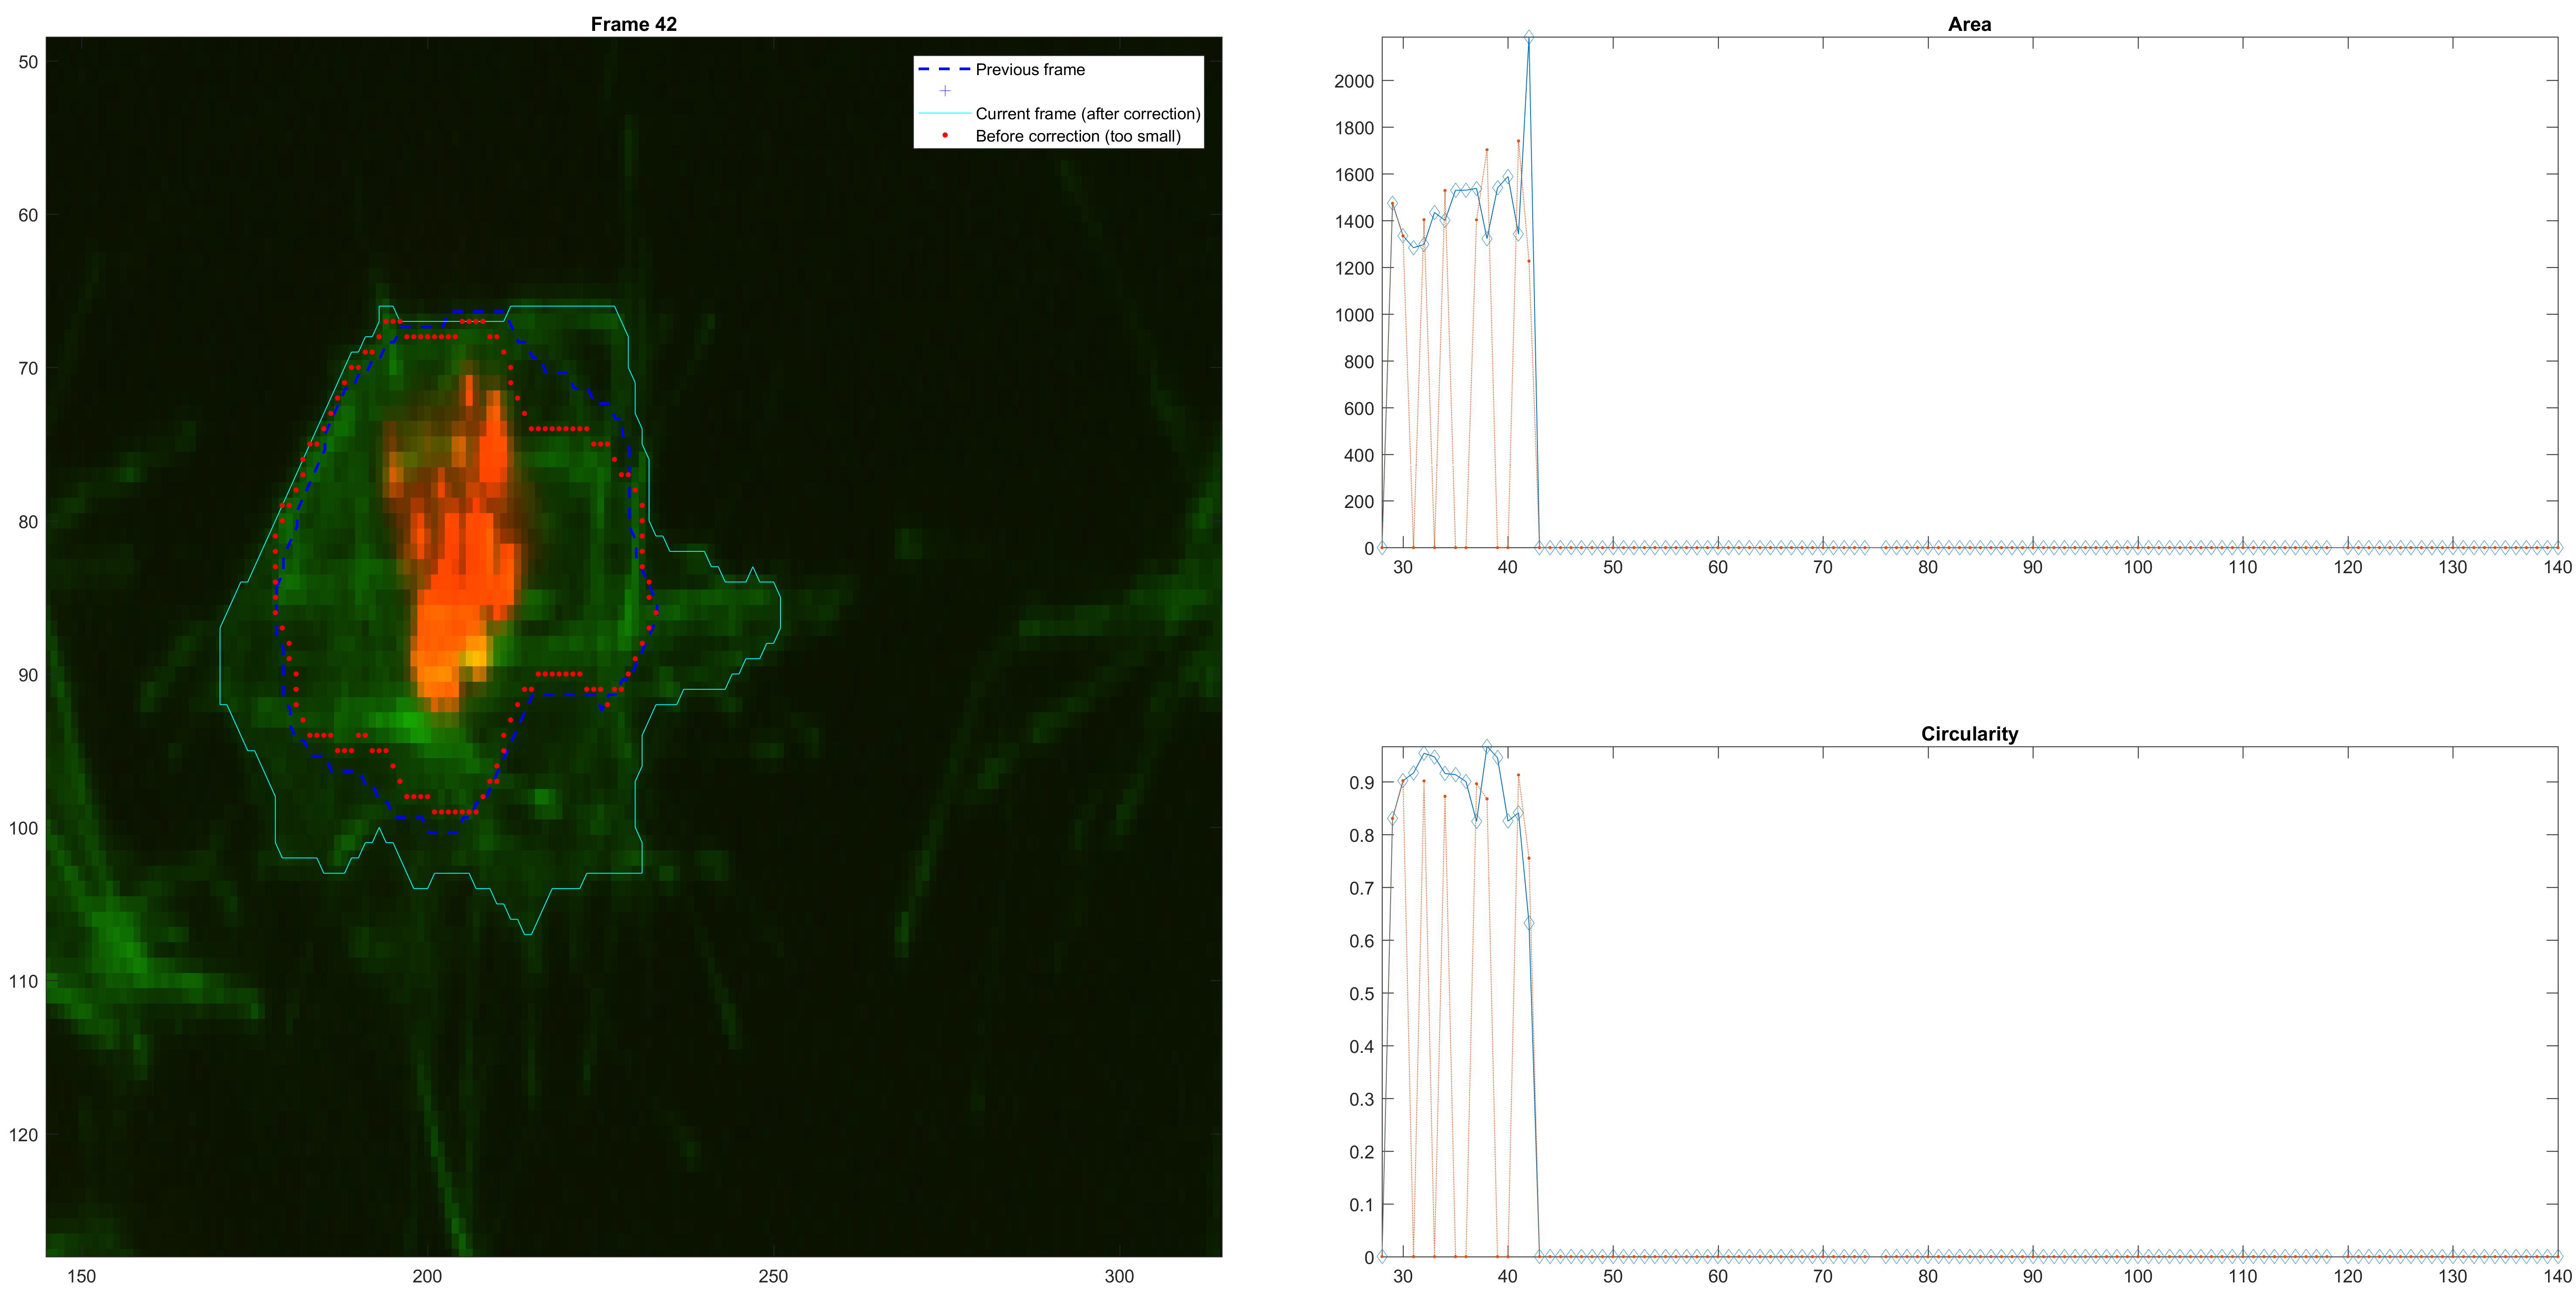Click blue dashed line sample in legend
This screenshot has width=2576, height=1291.
(944, 69)
